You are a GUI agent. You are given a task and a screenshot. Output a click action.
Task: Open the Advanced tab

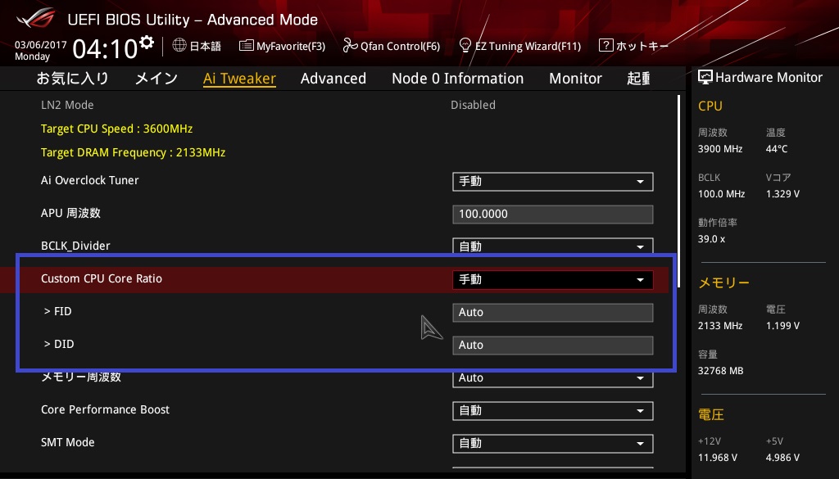[333, 78]
